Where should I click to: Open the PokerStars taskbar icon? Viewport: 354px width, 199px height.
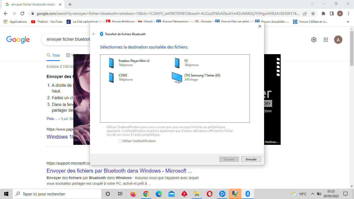pyautogui.click(x=184, y=194)
